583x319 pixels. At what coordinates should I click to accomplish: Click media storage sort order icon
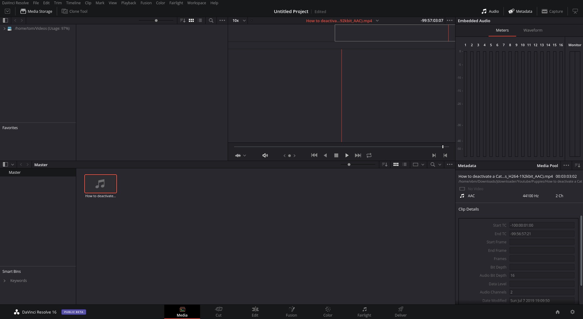182,20
